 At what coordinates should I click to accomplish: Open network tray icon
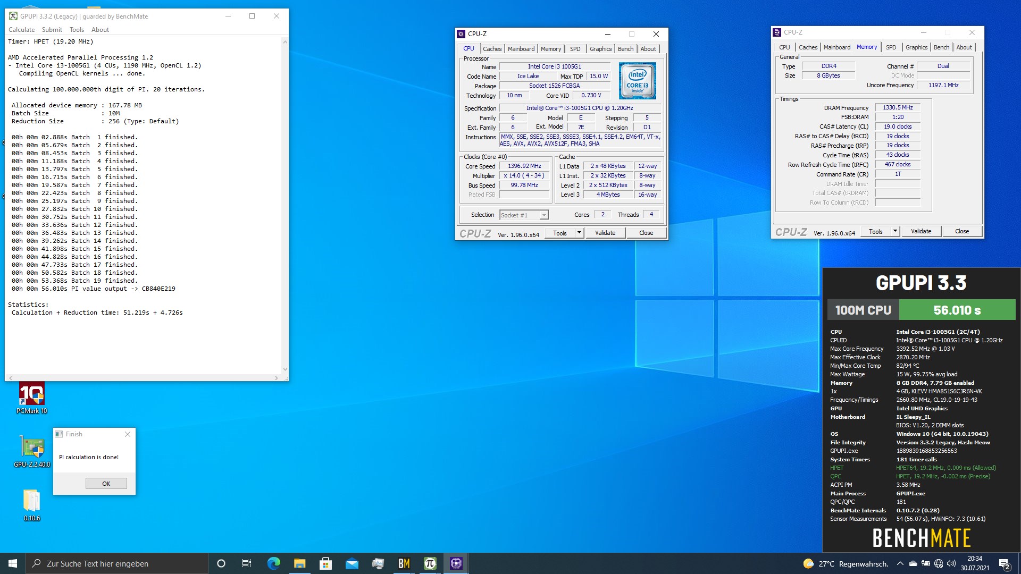pyautogui.click(x=939, y=563)
